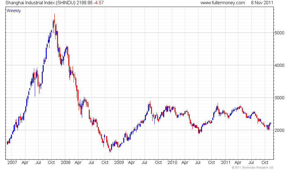The image size is (299, 170).
Task: Select the 2010 year label on the time axis
Action: (x=172, y=163)
